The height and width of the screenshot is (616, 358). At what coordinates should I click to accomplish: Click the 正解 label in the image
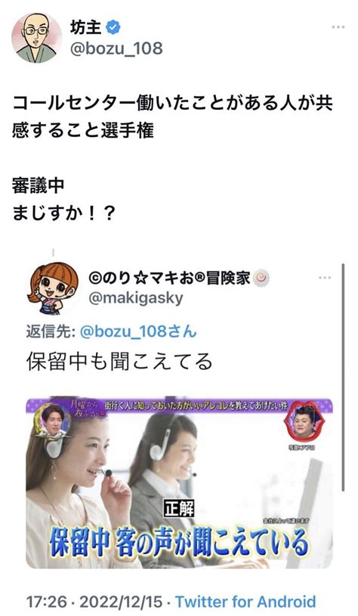coord(178,509)
